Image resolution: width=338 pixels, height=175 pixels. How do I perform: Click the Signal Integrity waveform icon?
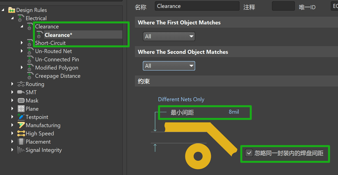[x=21, y=150]
